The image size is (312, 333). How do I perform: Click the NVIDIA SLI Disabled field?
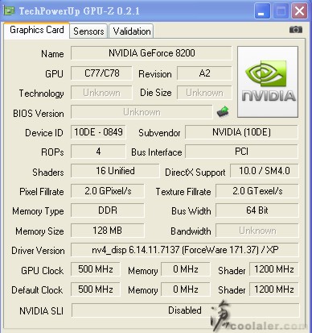pyautogui.click(x=185, y=310)
